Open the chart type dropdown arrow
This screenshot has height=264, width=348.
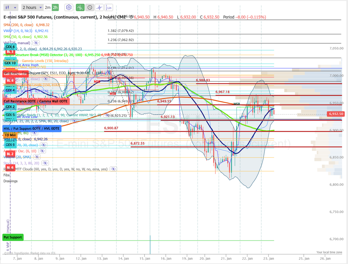pos(16,7)
